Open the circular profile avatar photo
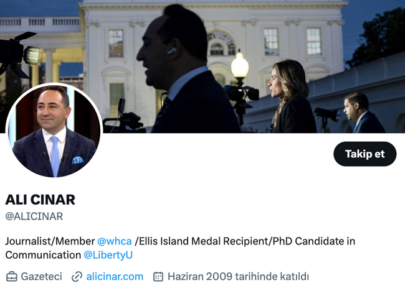 tap(54, 131)
